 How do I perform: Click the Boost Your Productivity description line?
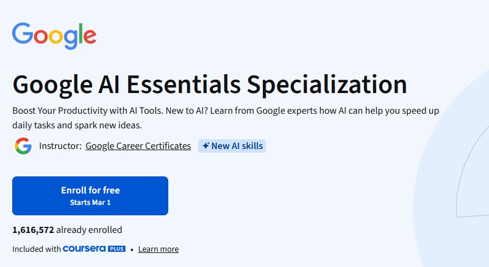(x=226, y=113)
